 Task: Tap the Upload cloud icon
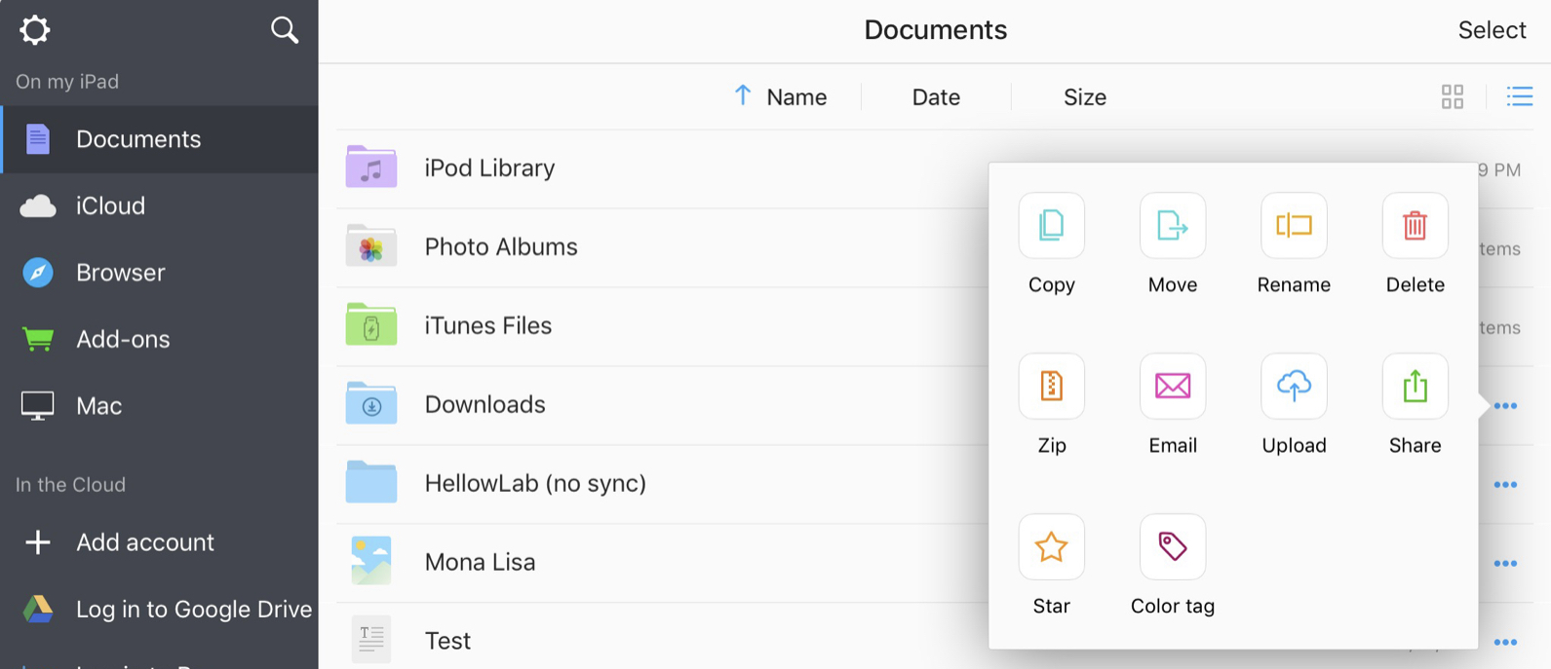1294,387
